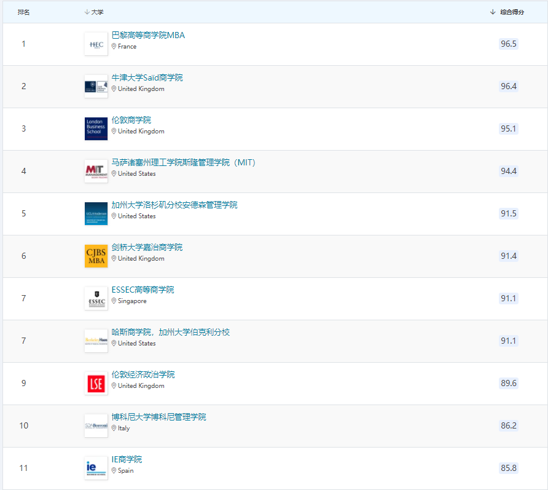Click the score badge showing 85.8
The image size is (548, 490).
coord(509,468)
